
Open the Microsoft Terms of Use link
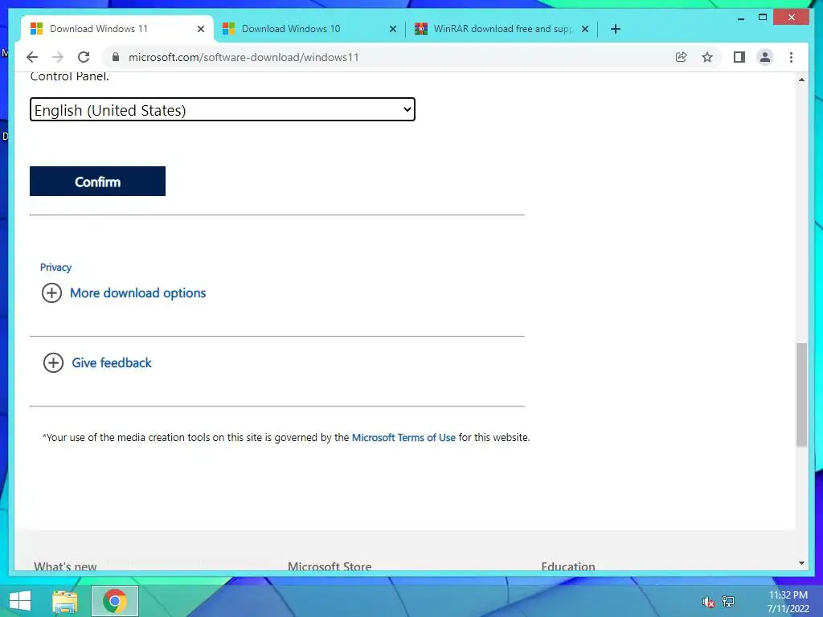coord(403,438)
